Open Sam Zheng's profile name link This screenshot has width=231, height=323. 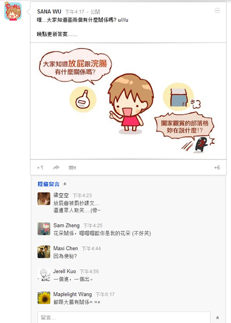[67, 225]
